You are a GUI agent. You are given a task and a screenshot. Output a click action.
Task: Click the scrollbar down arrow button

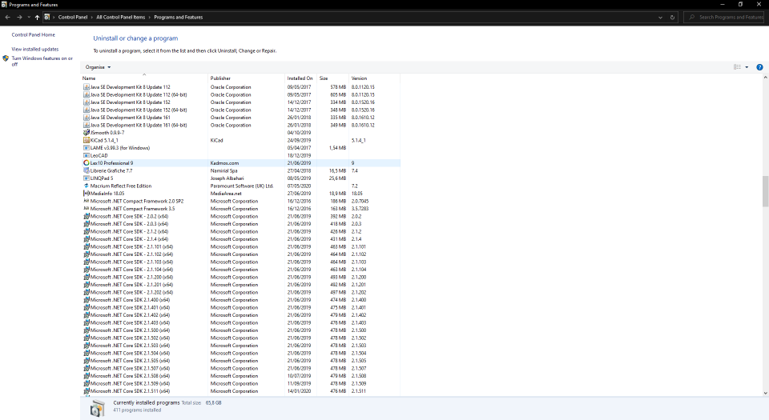tap(765, 393)
